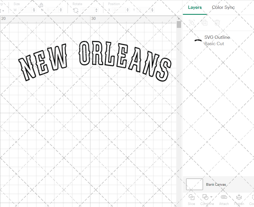This screenshot has height=207, width=254.
Task: Click the group layers icon
Action: pos(192,23)
